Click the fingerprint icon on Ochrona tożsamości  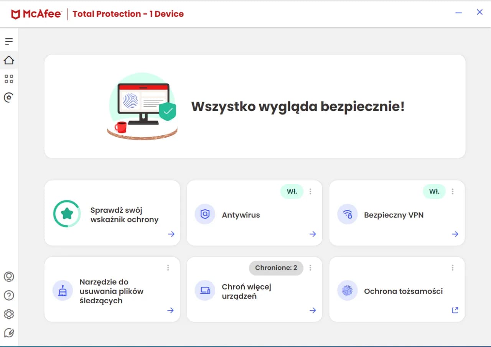[347, 291]
